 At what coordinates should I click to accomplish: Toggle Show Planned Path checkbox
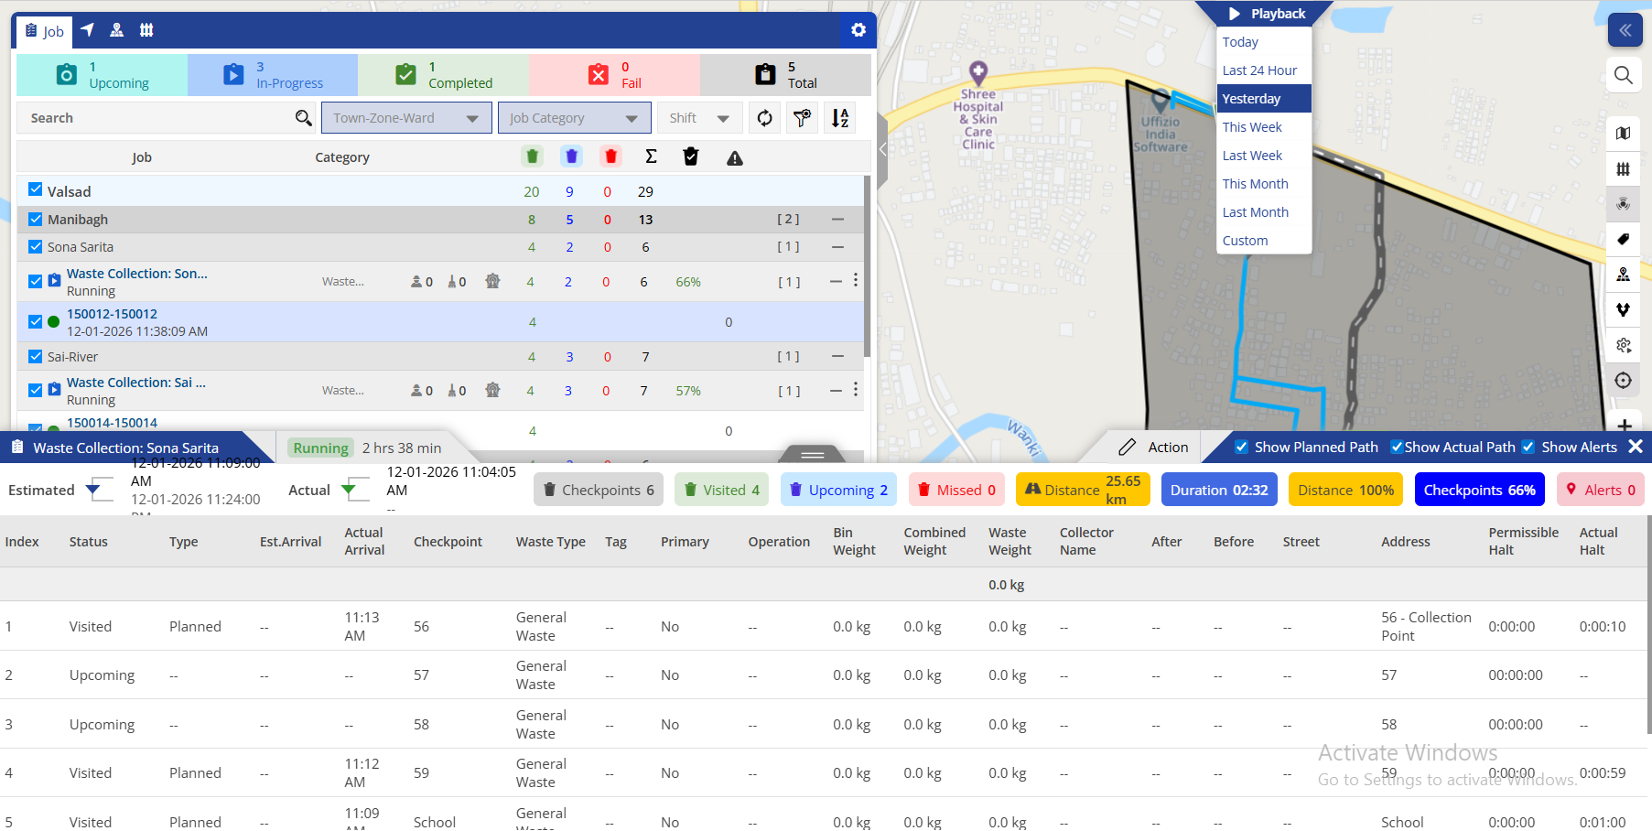click(1241, 447)
